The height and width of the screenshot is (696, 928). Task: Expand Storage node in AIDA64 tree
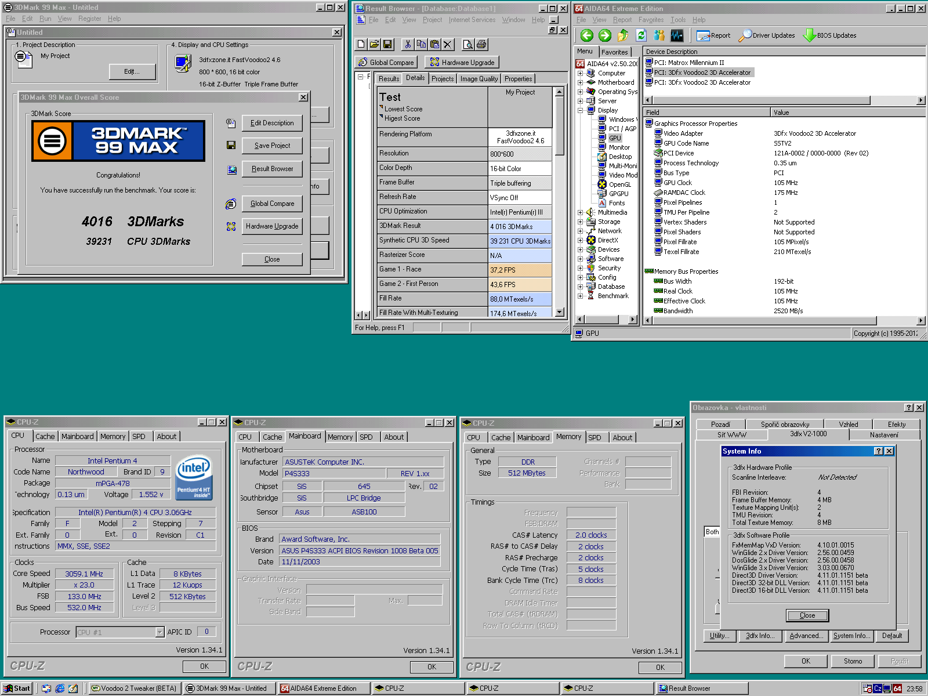click(x=580, y=222)
